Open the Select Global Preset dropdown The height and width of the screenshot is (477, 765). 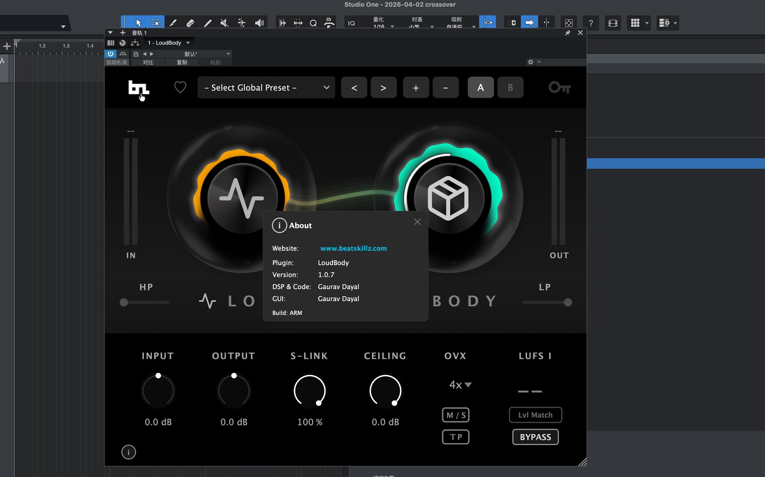pos(266,88)
